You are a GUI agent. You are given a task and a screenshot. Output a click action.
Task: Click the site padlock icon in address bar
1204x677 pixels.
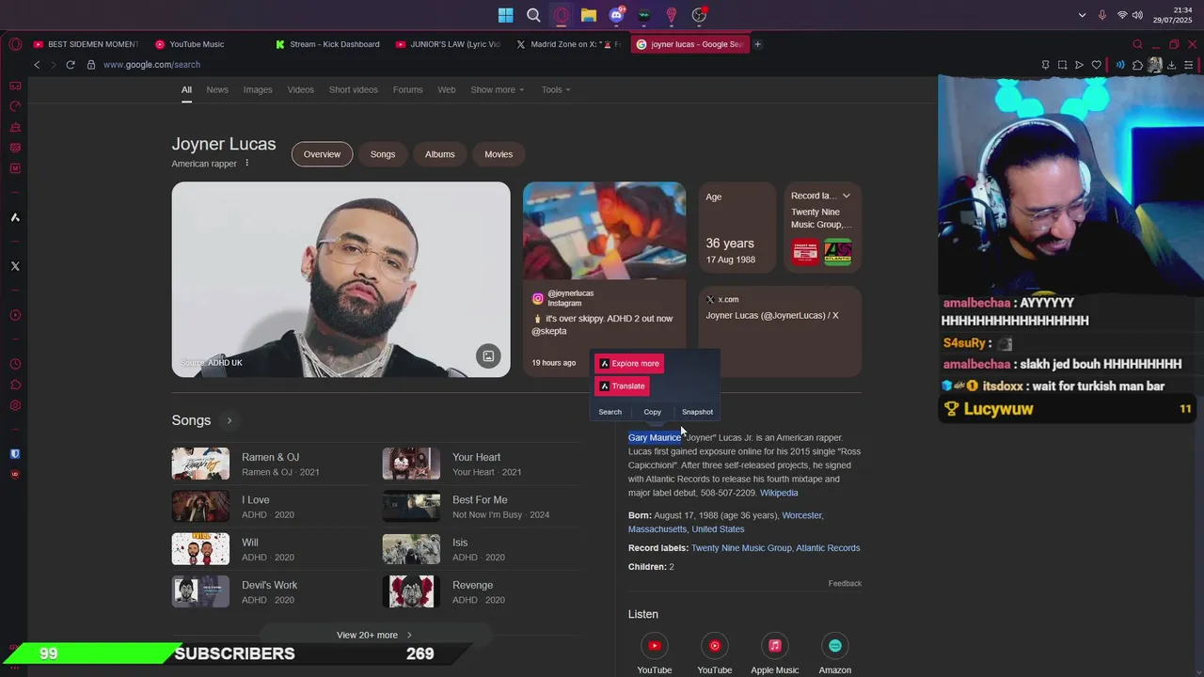click(x=91, y=65)
